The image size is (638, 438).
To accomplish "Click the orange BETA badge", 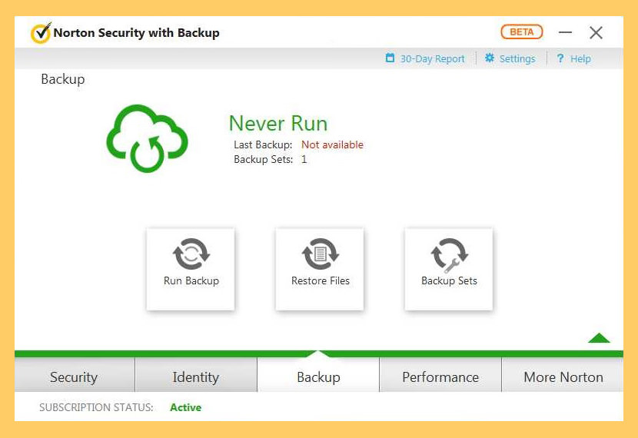I will (x=522, y=32).
